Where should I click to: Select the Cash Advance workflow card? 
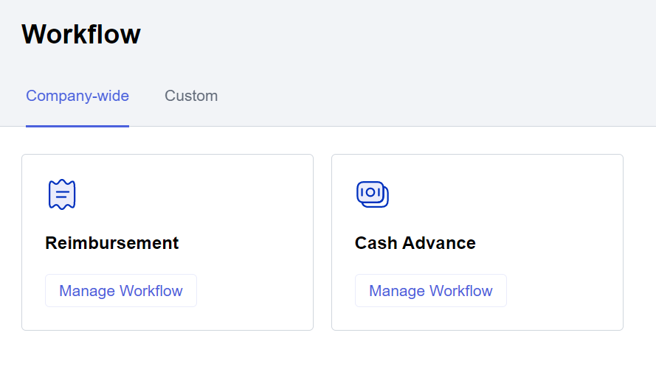pyautogui.click(x=477, y=242)
